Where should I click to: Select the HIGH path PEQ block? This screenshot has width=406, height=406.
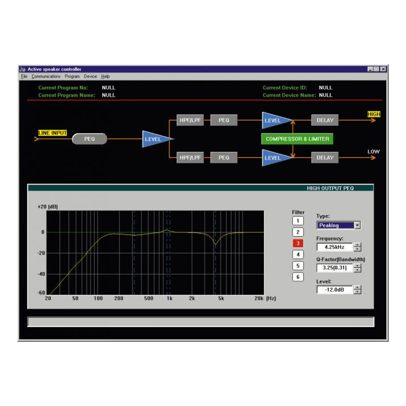(223, 121)
